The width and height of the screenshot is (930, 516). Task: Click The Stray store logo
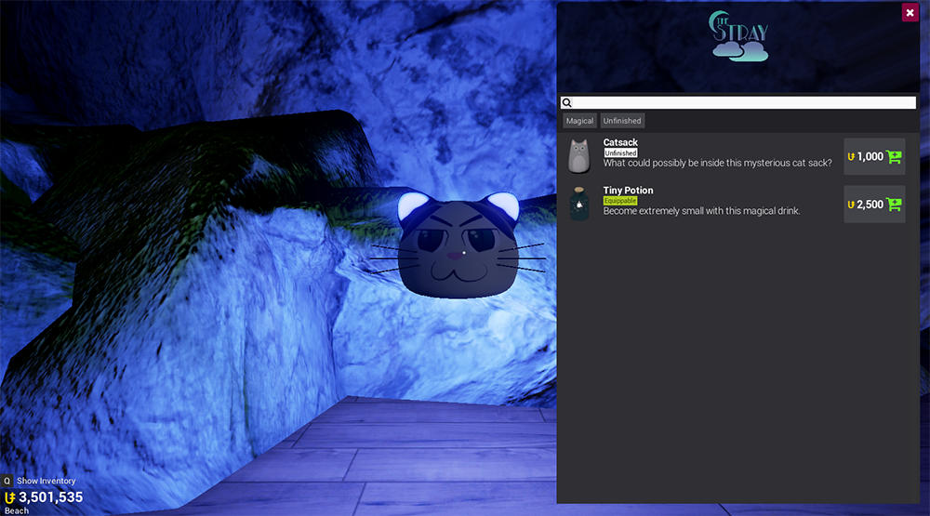tap(739, 36)
